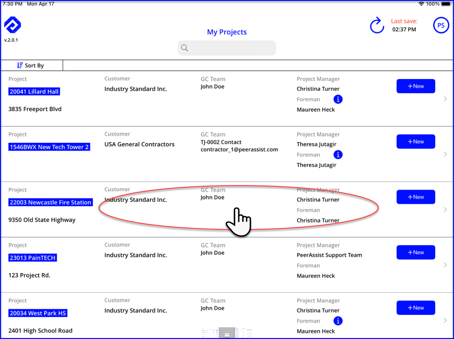Select address 123 Project Rd.
The image size is (454, 339).
30,275
